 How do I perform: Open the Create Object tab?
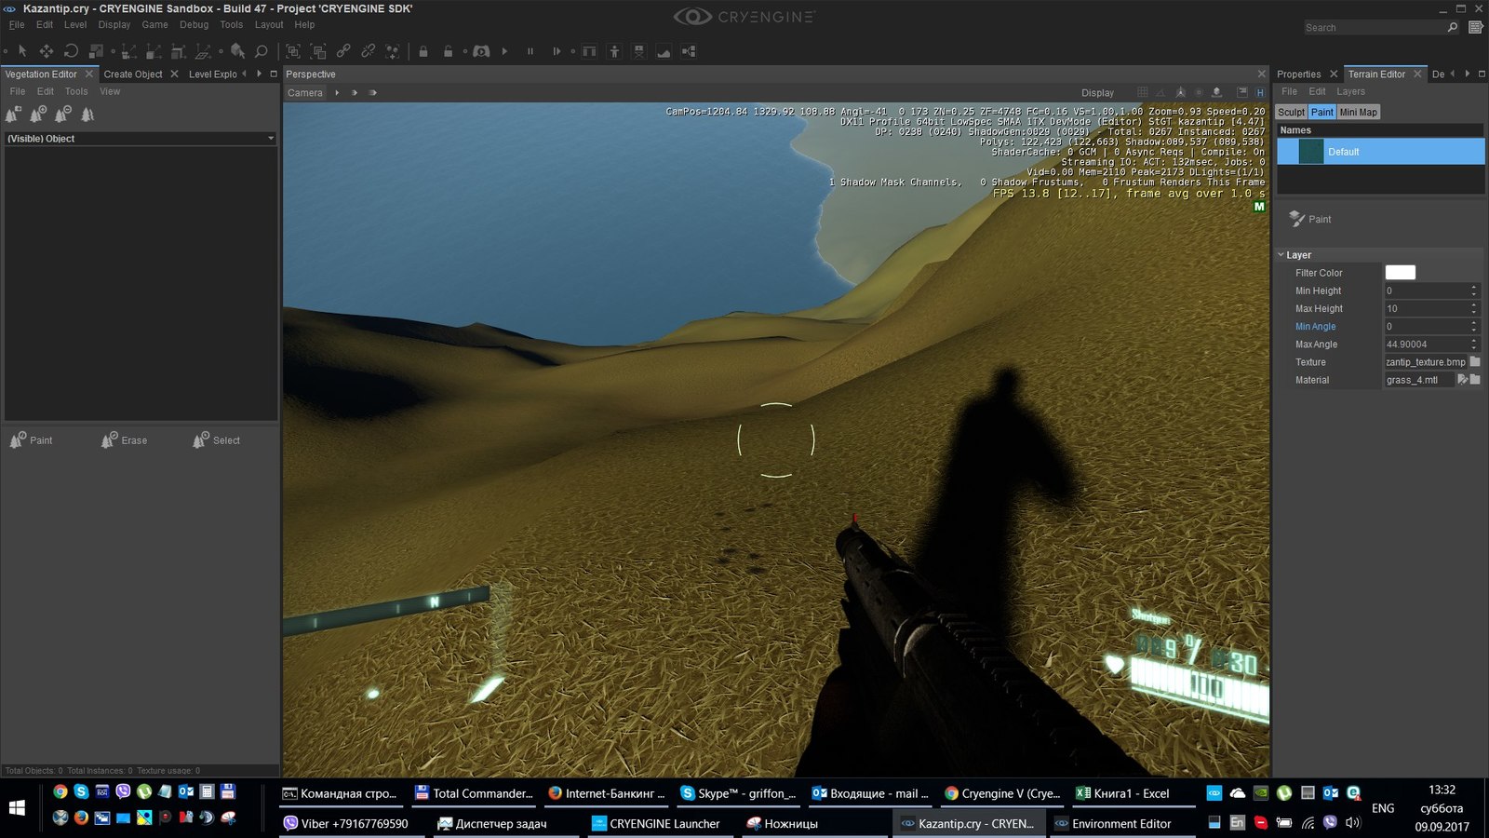[133, 74]
